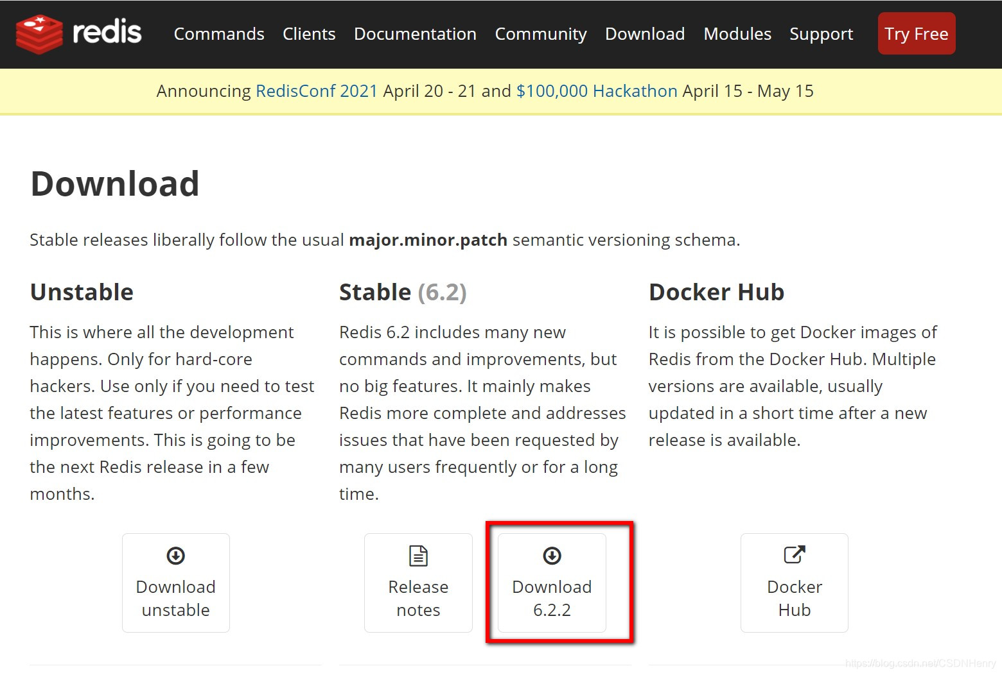
Task: Click the bold 'major.minor.patch' text
Action: click(x=428, y=240)
